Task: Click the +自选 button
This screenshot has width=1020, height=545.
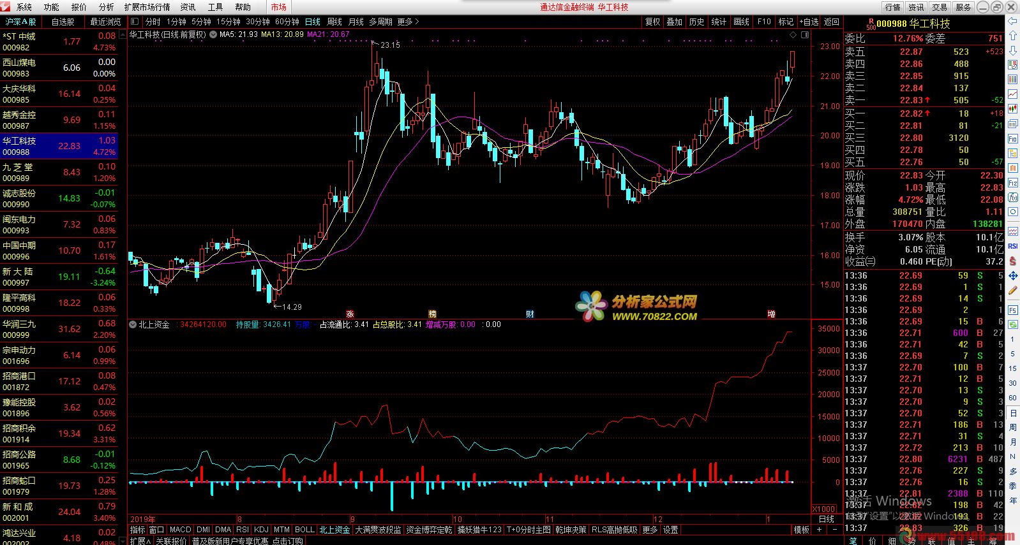Action: pyautogui.click(x=808, y=22)
